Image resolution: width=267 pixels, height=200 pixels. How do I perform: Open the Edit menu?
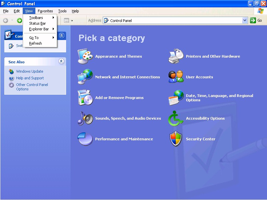tap(17, 11)
